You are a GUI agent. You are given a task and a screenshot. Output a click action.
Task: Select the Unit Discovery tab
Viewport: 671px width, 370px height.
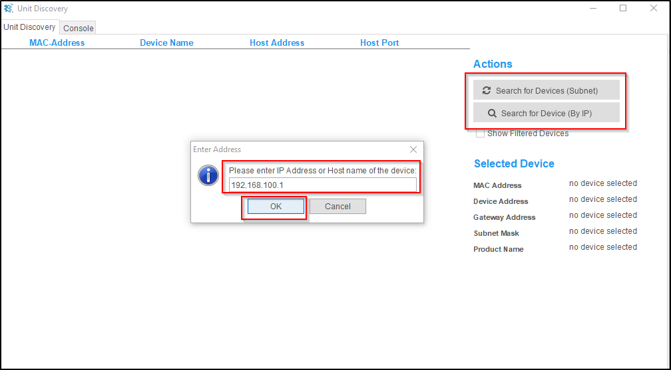pyautogui.click(x=30, y=27)
